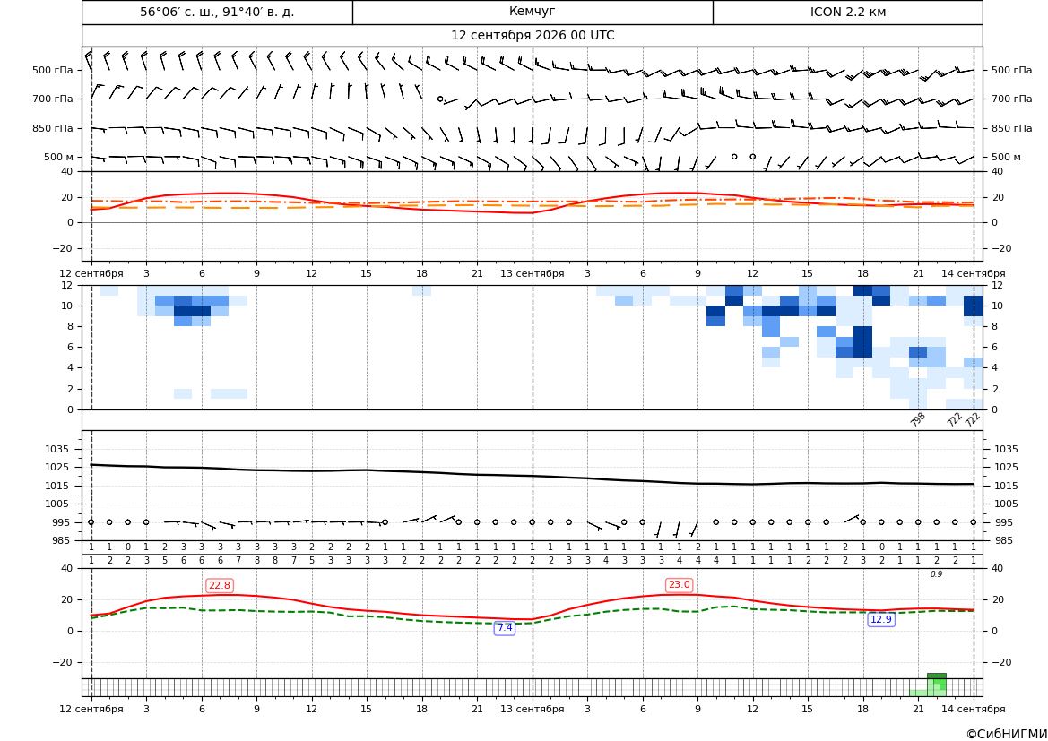Click the 23.0 maximum temperature label
The image size is (1048, 741).
tap(679, 585)
